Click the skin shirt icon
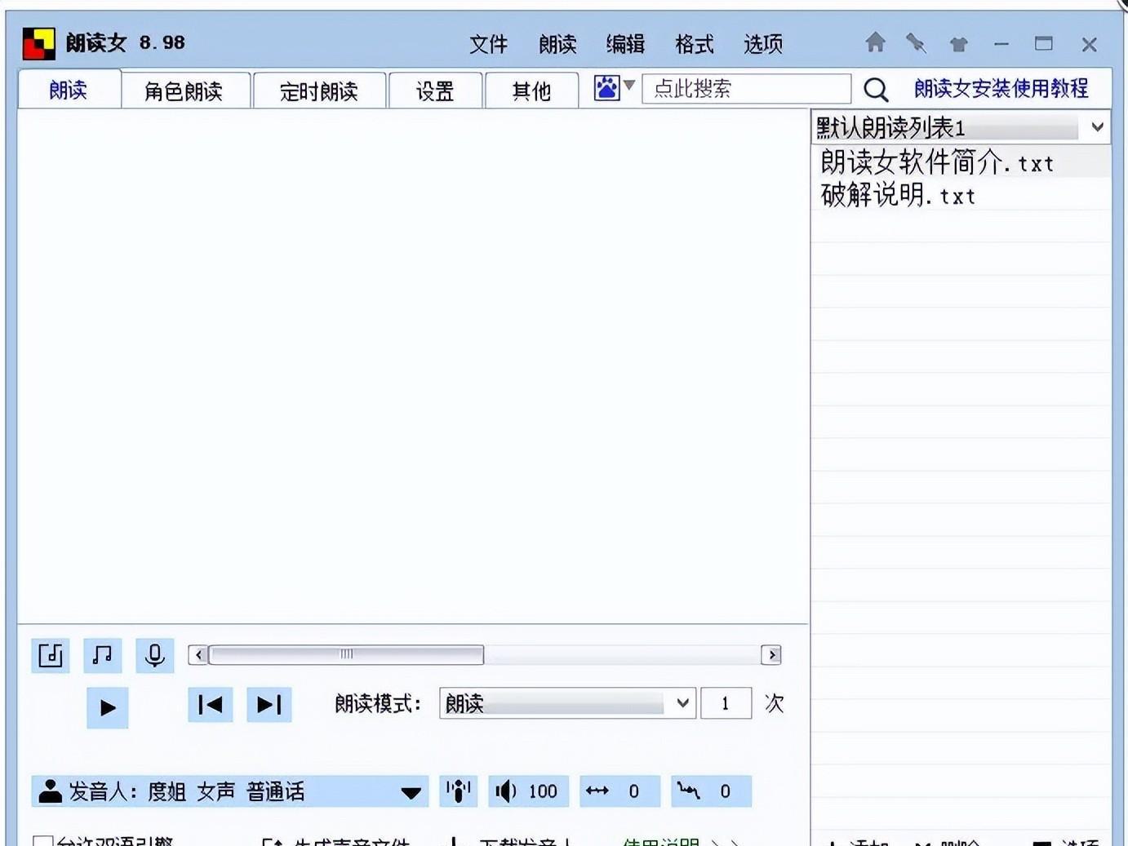This screenshot has height=846, width=1128. pyautogui.click(x=958, y=44)
